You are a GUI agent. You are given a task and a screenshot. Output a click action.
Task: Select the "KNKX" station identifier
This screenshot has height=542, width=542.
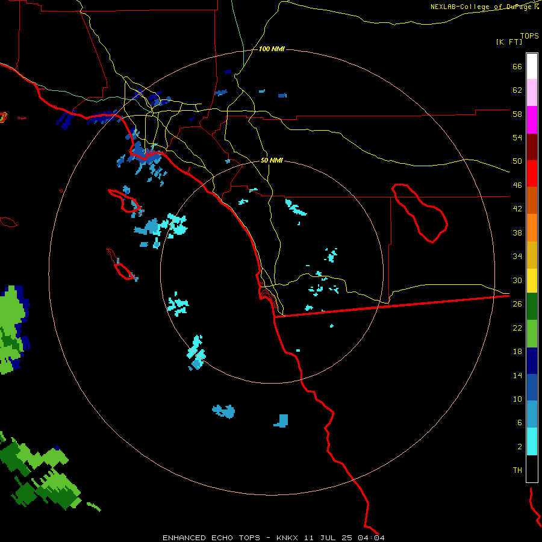pyautogui.click(x=288, y=538)
